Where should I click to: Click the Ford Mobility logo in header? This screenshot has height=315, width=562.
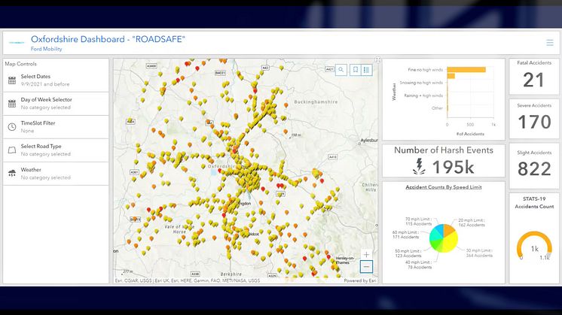tap(17, 43)
